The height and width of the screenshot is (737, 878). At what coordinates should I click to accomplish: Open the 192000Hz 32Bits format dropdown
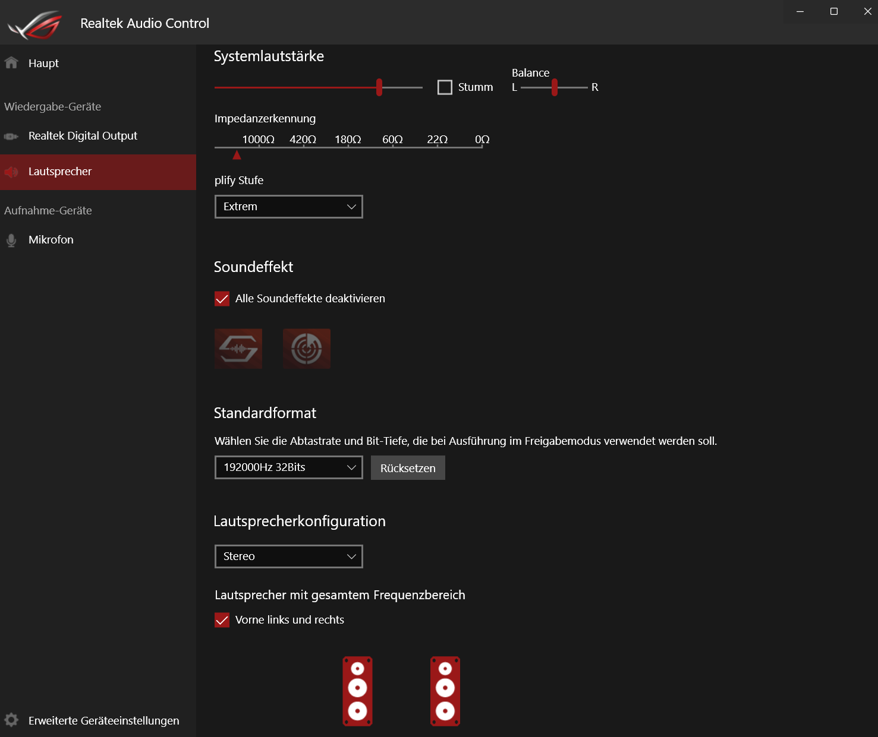tap(289, 467)
